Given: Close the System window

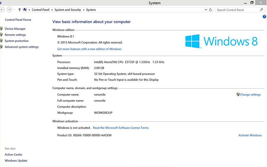Looking at the screenshot, I should click(261, 3).
